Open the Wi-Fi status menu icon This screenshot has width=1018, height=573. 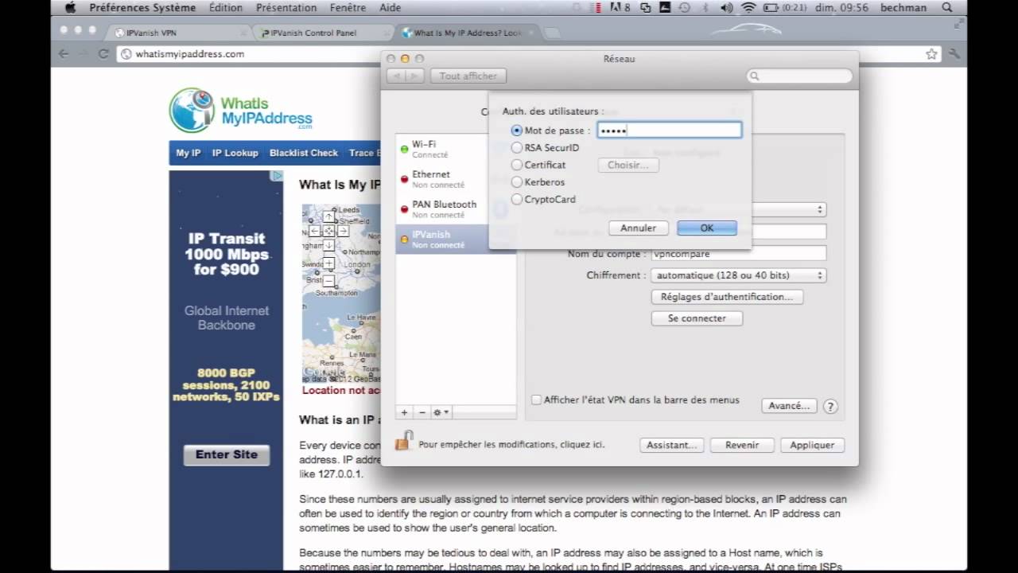pos(748,8)
